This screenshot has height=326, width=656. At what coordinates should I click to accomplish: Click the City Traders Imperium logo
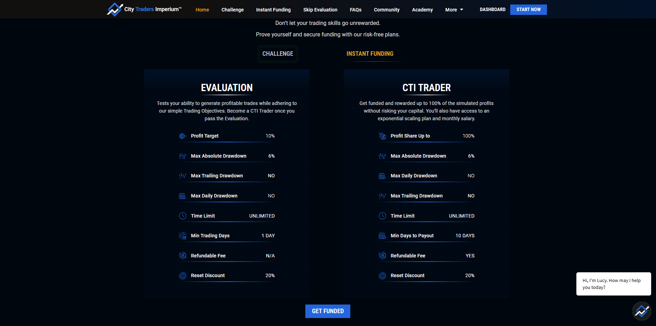pyautogui.click(x=144, y=9)
